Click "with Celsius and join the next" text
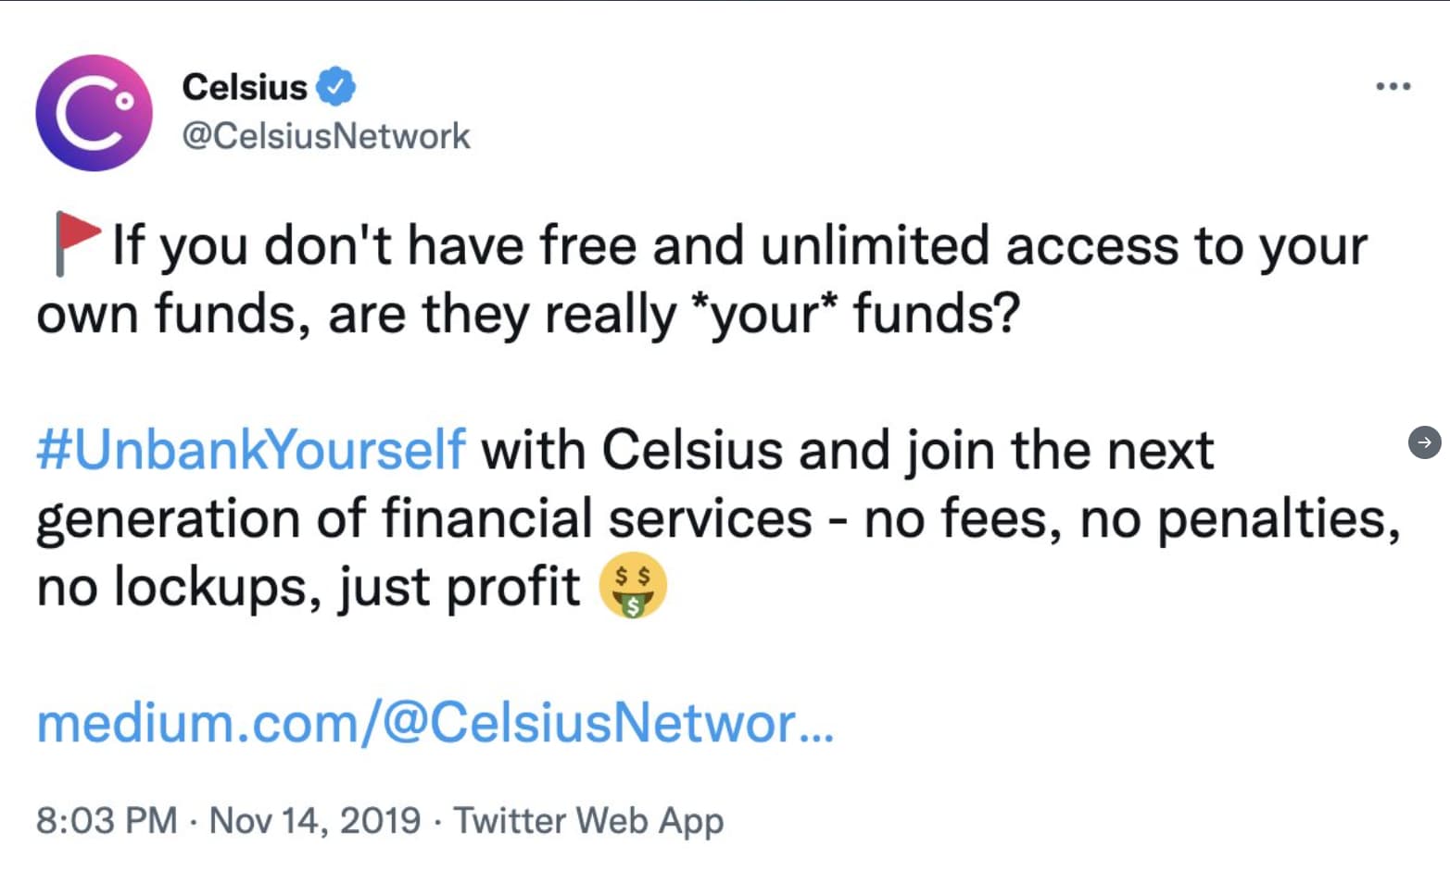1450x883 pixels. click(x=848, y=450)
